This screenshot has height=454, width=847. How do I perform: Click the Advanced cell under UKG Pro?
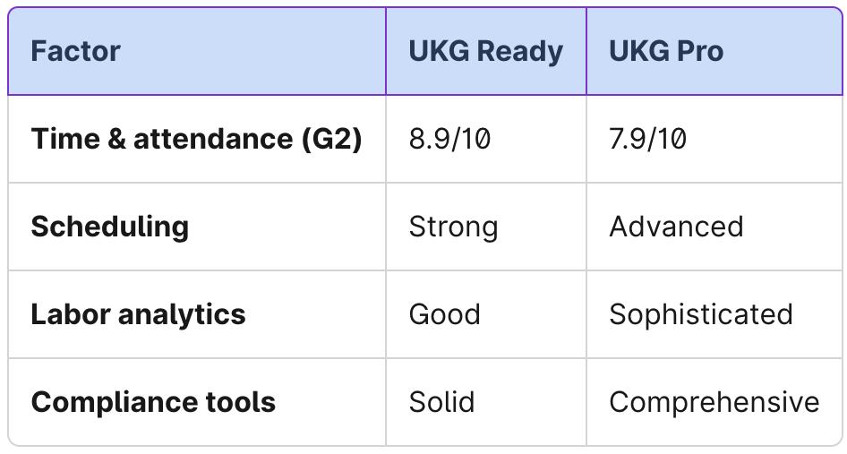pos(676,227)
